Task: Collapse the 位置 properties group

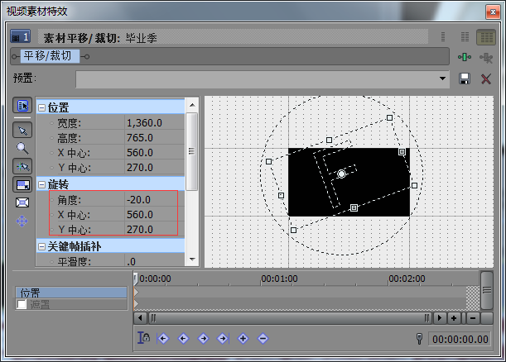Action: click(41, 107)
